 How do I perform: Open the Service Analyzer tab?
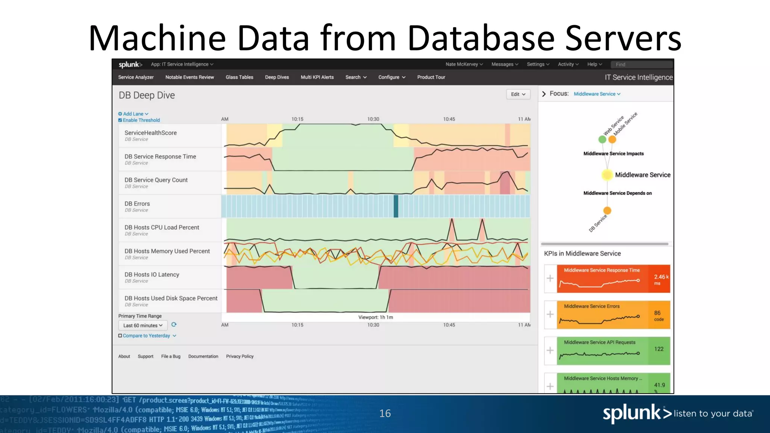click(x=136, y=77)
